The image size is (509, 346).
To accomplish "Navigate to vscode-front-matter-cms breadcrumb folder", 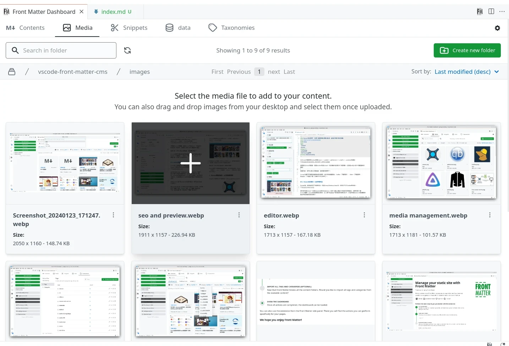I will (x=73, y=72).
